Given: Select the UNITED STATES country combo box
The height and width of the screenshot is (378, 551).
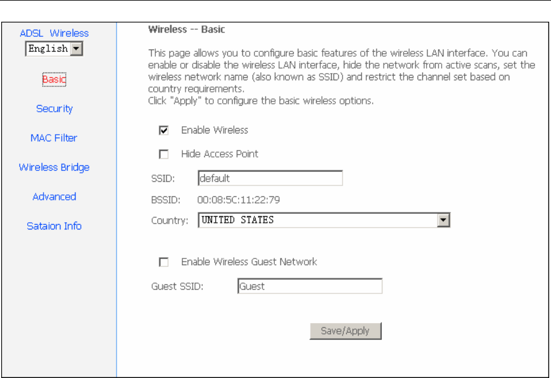Looking at the screenshot, I should point(324,220).
